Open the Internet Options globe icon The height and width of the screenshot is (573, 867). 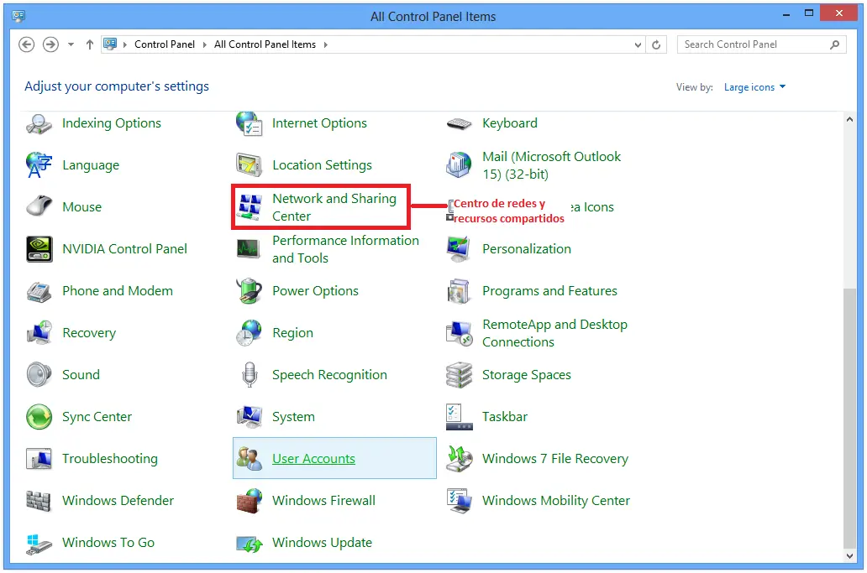(249, 123)
